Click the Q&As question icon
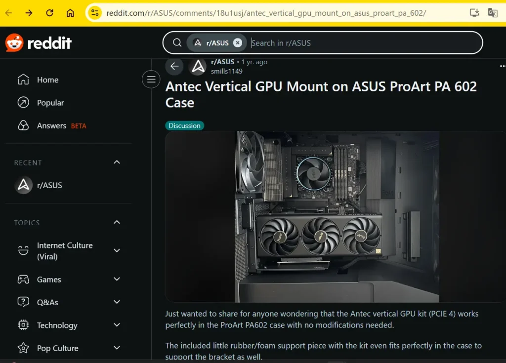 point(23,302)
